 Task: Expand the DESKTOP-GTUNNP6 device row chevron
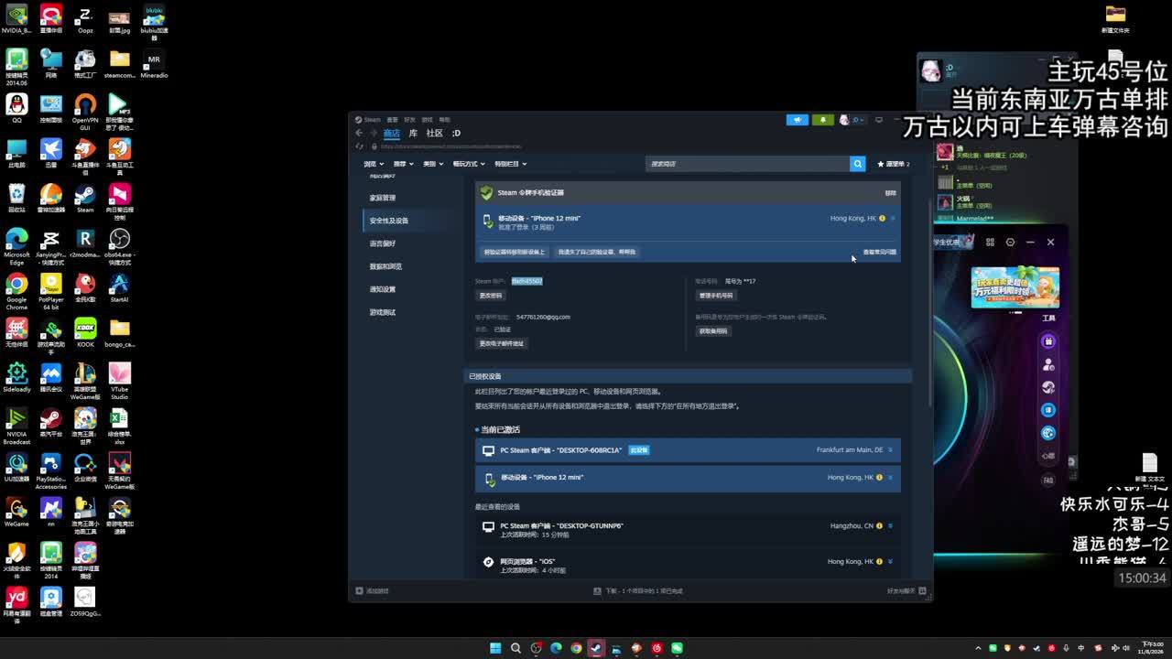tap(890, 526)
